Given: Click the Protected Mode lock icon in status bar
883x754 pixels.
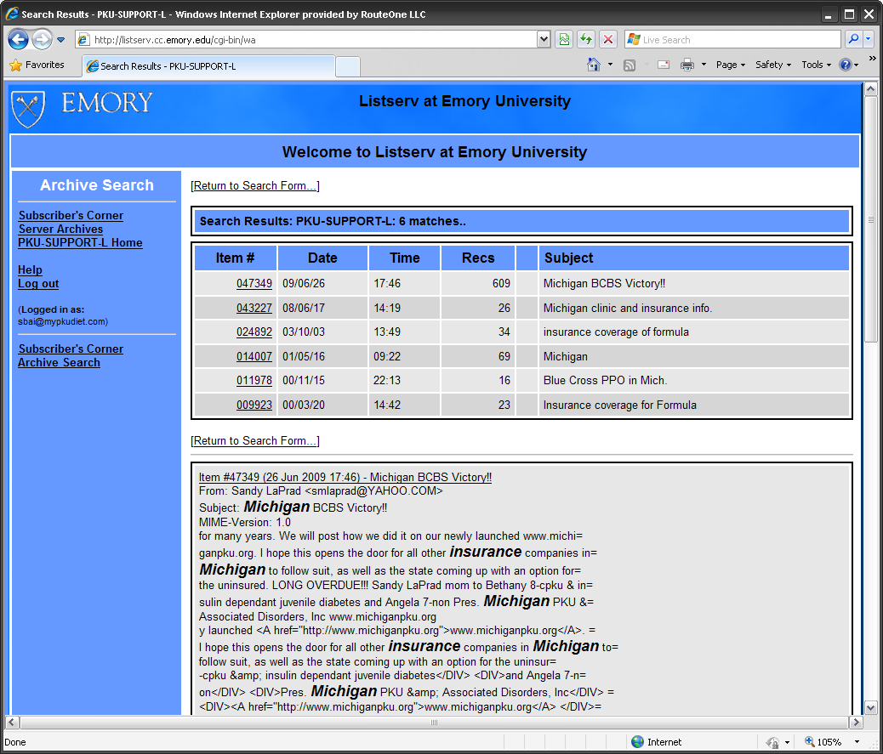Looking at the screenshot, I should [x=772, y=742].
